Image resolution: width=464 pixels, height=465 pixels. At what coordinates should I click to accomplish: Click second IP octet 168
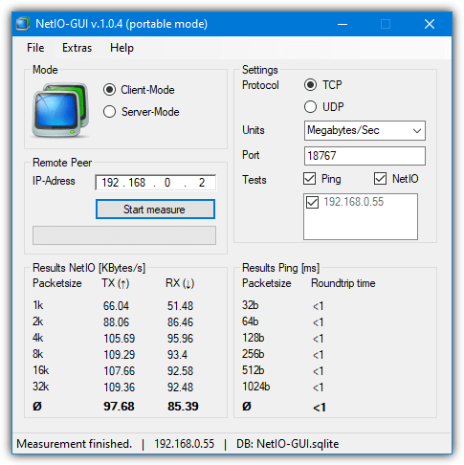[137, 183]
